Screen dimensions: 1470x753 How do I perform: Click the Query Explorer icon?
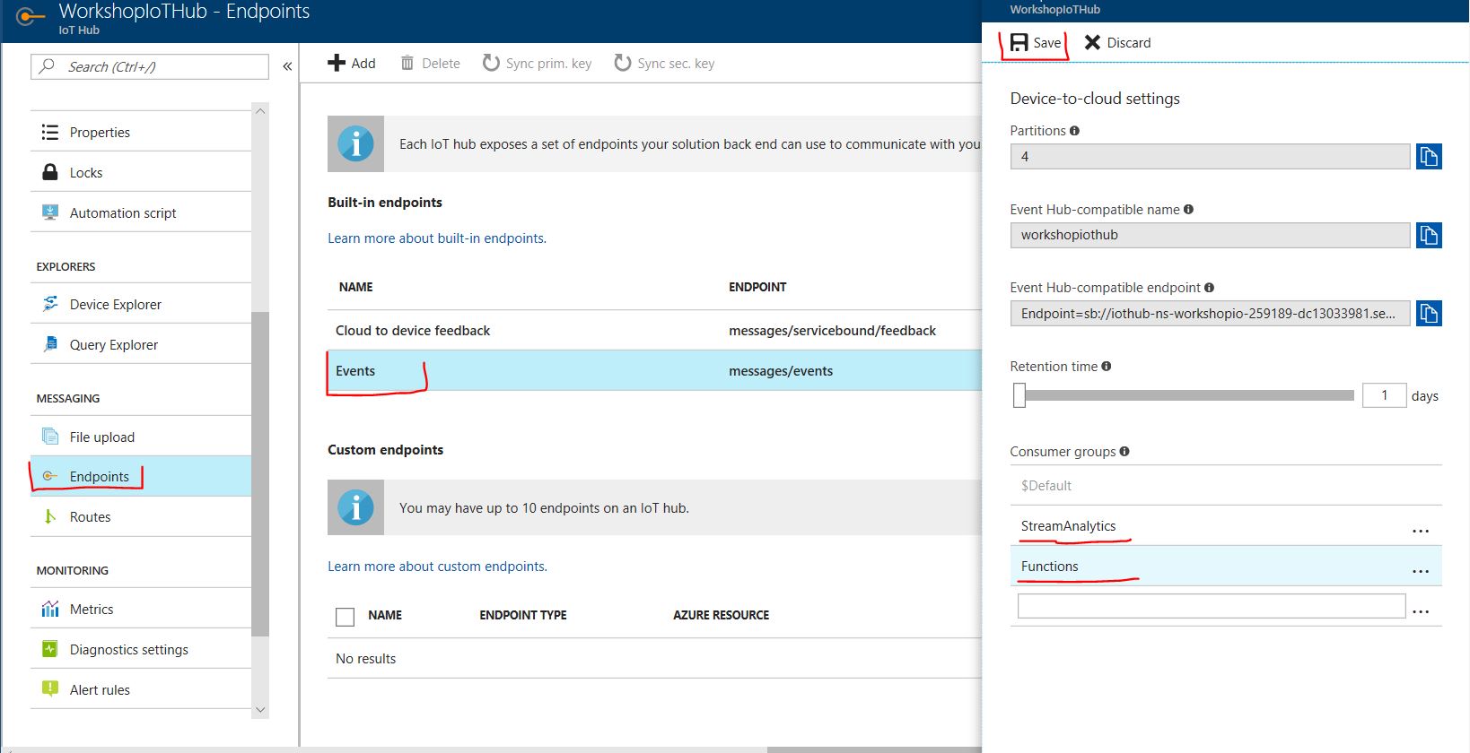pos(50,344)
